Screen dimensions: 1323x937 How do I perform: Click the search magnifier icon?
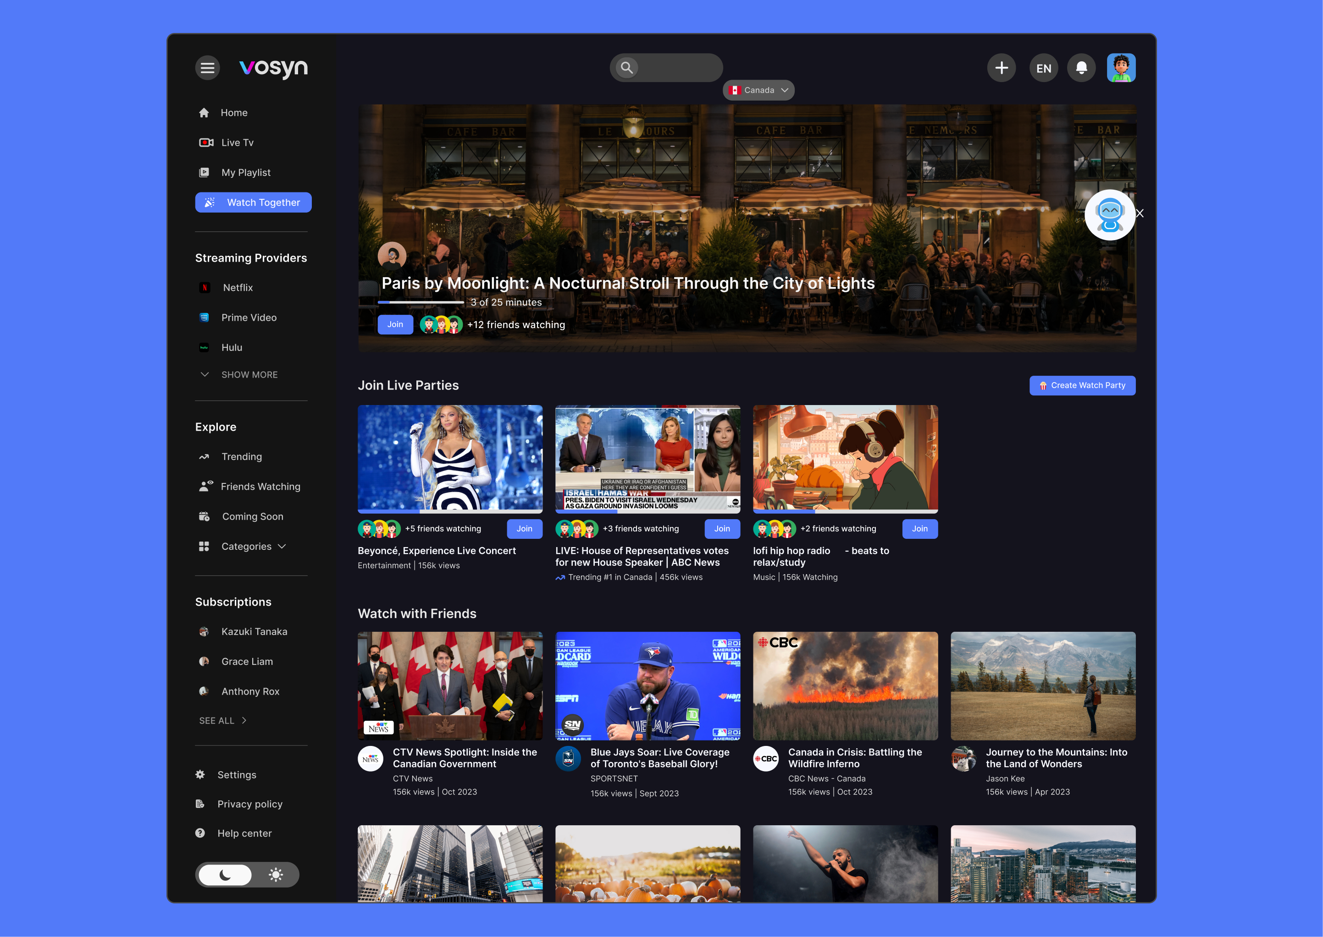coord(626,68)
